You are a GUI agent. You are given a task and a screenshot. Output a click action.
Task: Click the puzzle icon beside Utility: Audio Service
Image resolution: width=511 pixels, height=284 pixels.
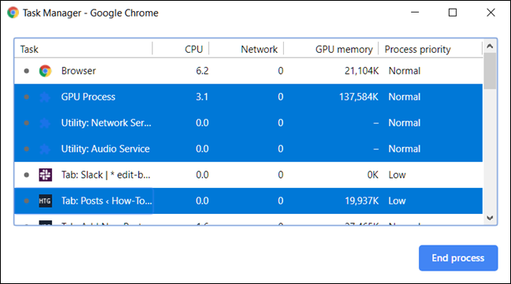tap(45, 149)
